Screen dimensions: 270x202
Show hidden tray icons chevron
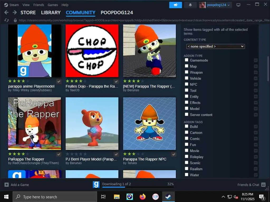[x=223, y=197]
